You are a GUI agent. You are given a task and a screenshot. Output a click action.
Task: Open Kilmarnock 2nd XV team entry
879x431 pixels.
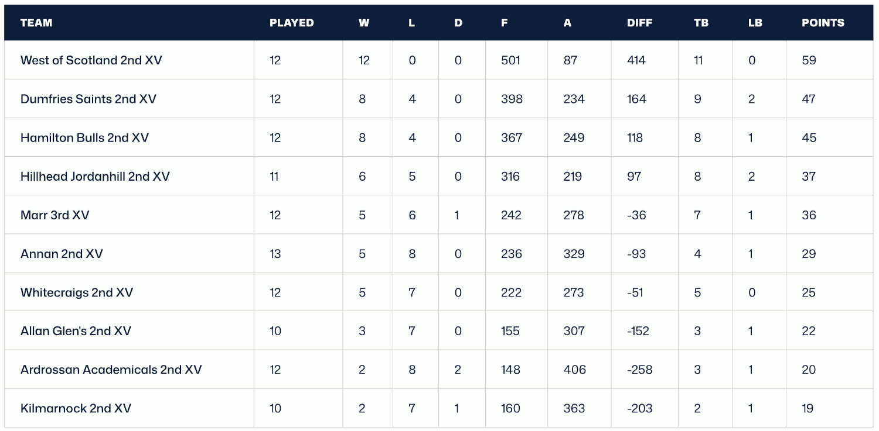pyautogui.click(x=76, y=408)
